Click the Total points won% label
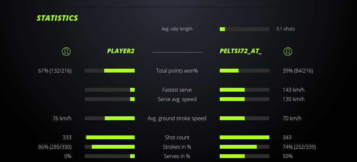 [177, 71]
